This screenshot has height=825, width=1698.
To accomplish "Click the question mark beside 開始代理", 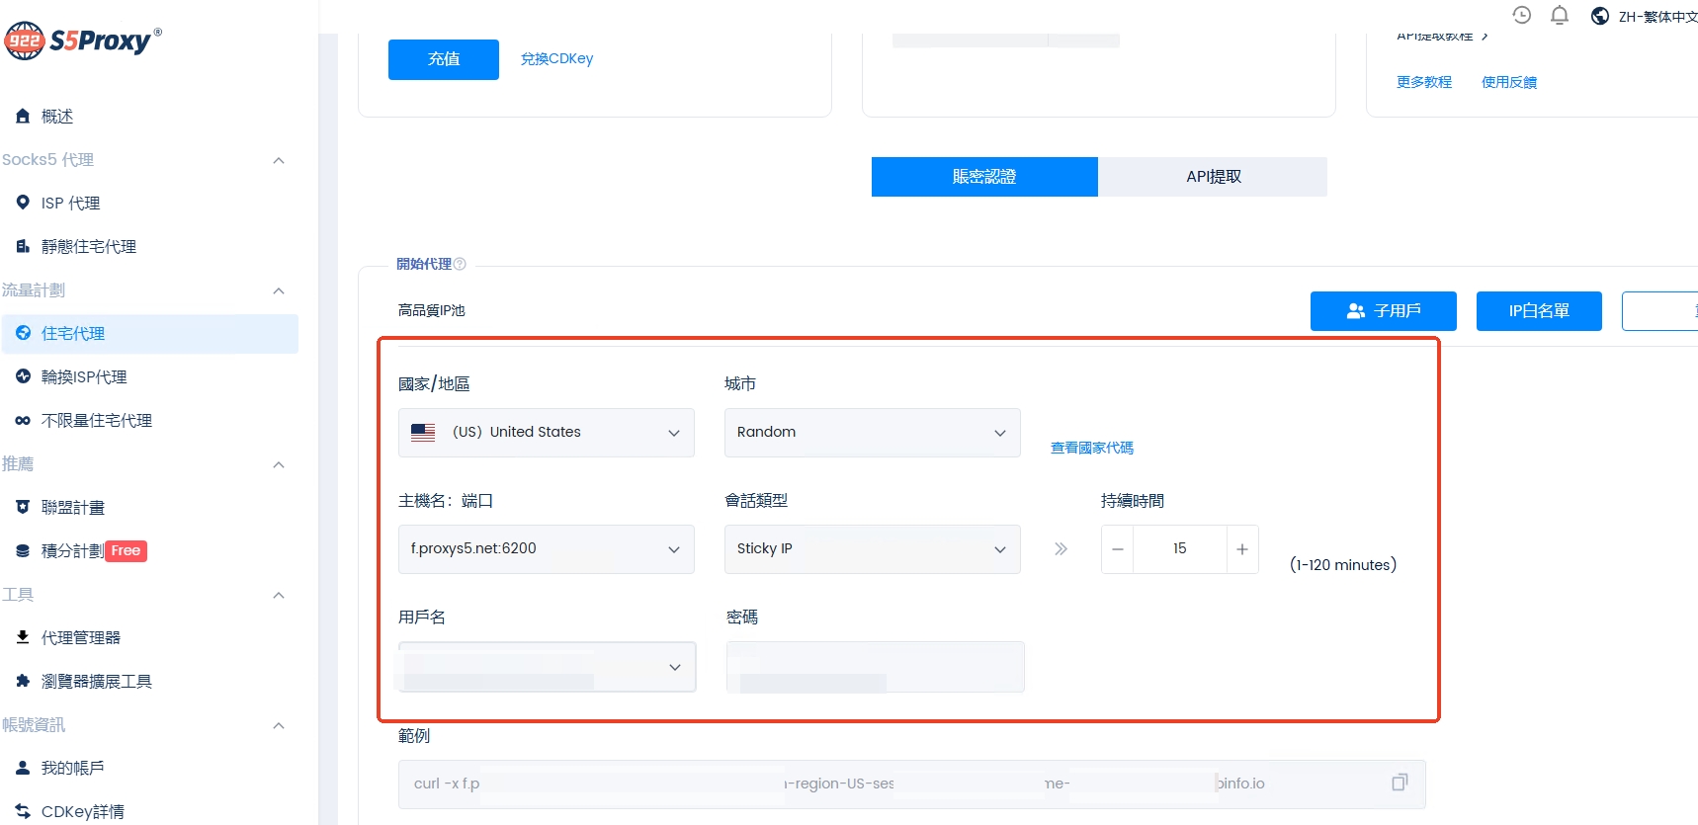I will (460, 264).
